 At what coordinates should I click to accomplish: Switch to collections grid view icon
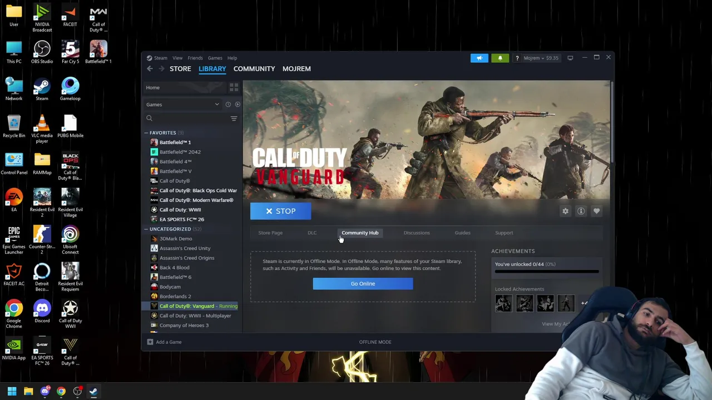[x=234, y=87]
